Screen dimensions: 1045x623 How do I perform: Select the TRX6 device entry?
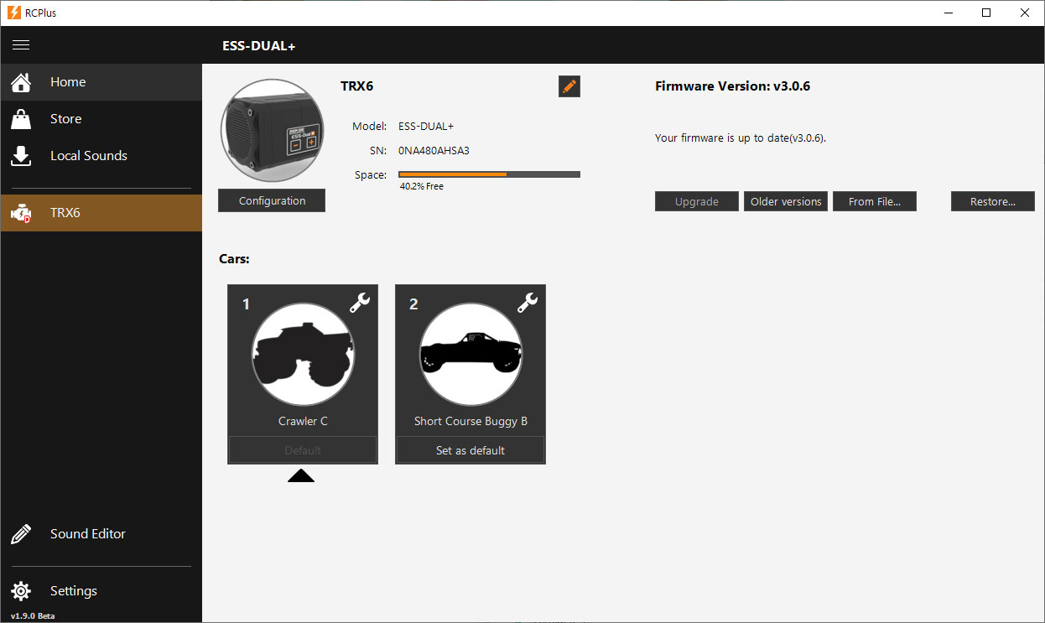coord(101,213)
